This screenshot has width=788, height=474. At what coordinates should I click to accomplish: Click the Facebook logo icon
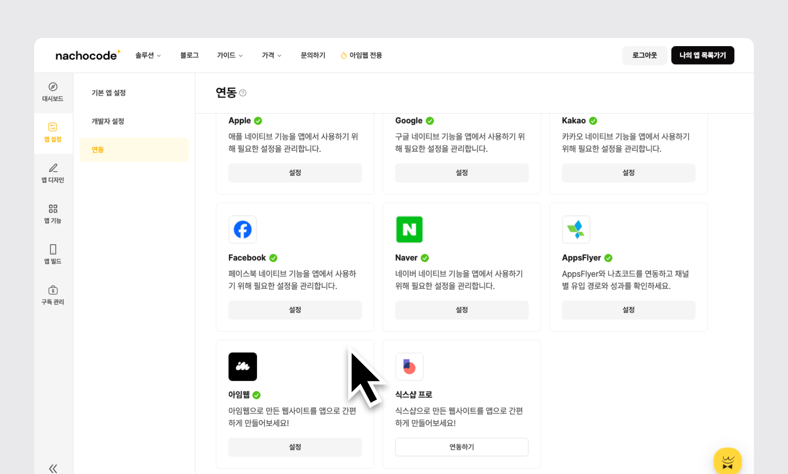[243, 229]
